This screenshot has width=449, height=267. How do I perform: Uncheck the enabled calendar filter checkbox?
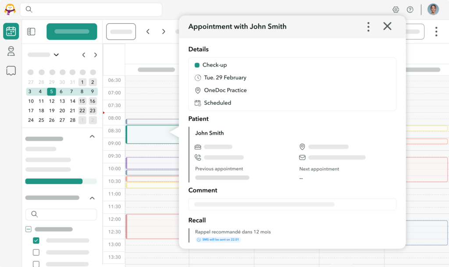pyautogui.click(x=36, y=240)
